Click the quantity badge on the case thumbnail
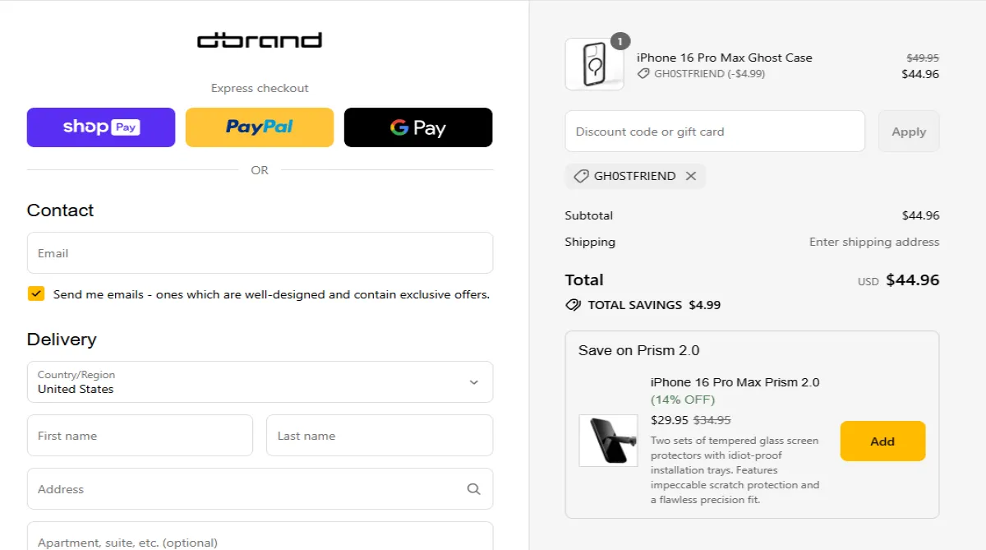Viewport: 986px width, 550px height. (x=620, y=41)
